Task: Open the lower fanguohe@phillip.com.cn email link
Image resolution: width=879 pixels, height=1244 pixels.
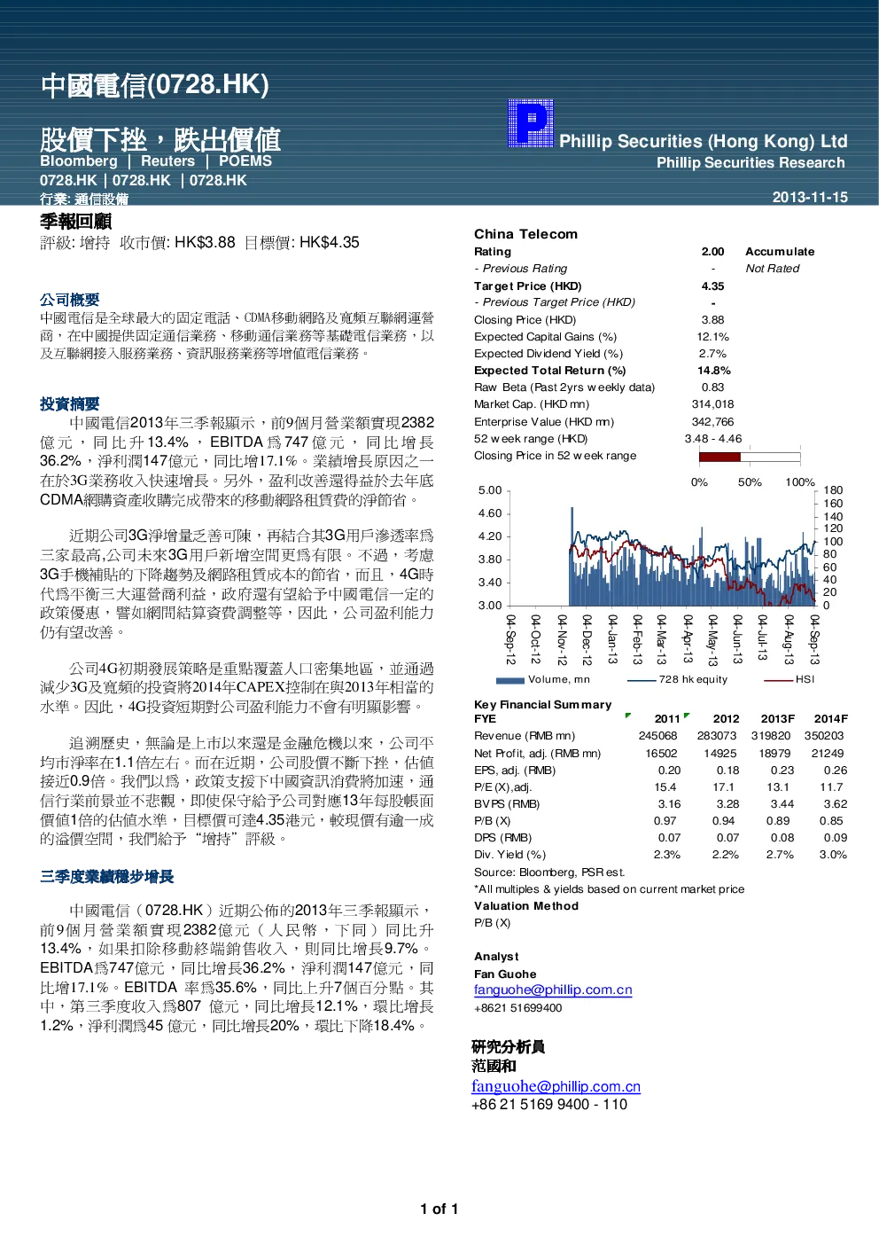Action: pyautogui.click(x=556, y=1086)
